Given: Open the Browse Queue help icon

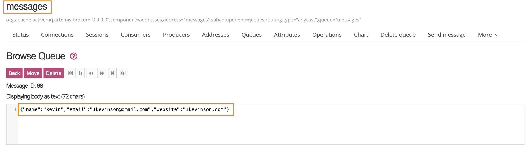Looking at the screenshot, I should 74,56.
